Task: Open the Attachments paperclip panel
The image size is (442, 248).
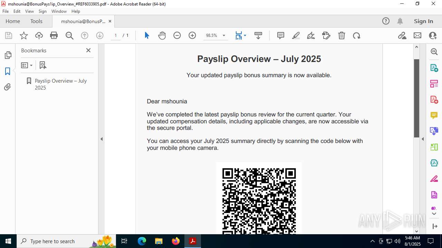Action: pyautogui.click(x=8, y=87)
